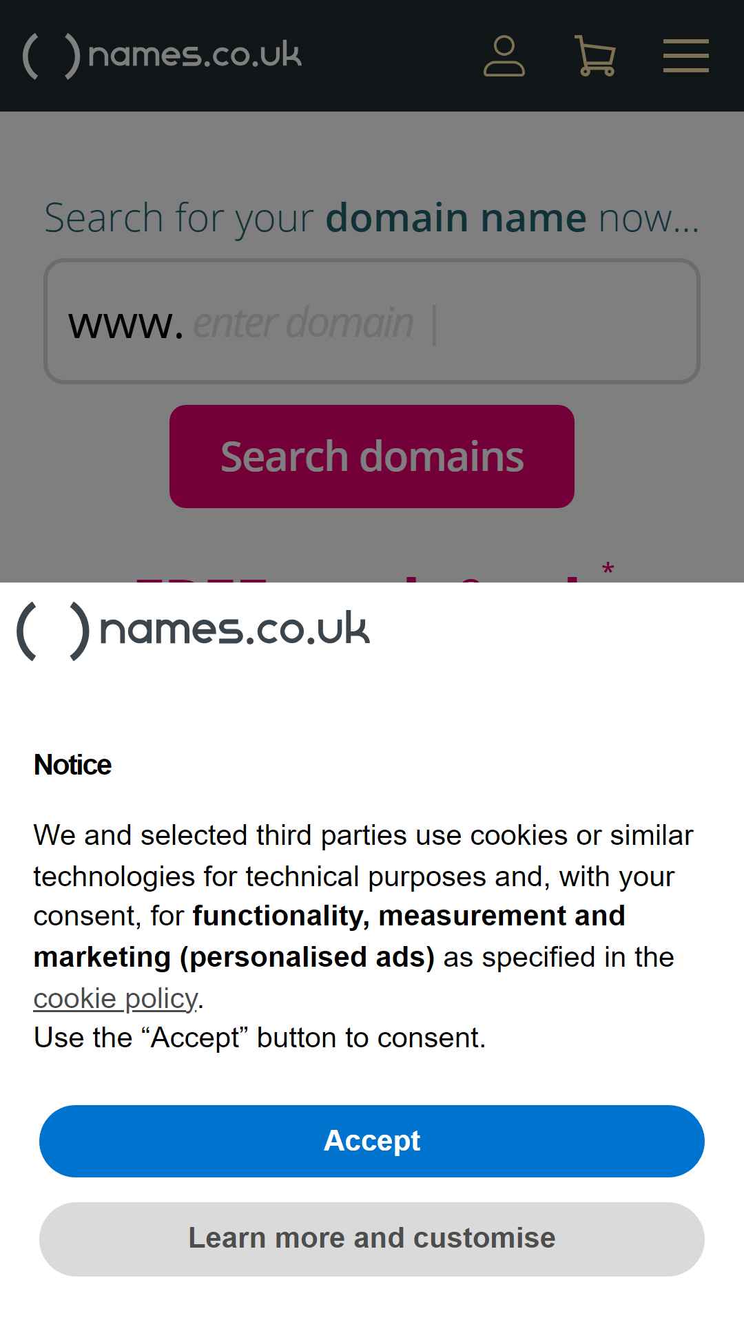This screenshot has height=1322, width=744.
Task: Open the hamburger menu in the header
Action: [686, 56]
